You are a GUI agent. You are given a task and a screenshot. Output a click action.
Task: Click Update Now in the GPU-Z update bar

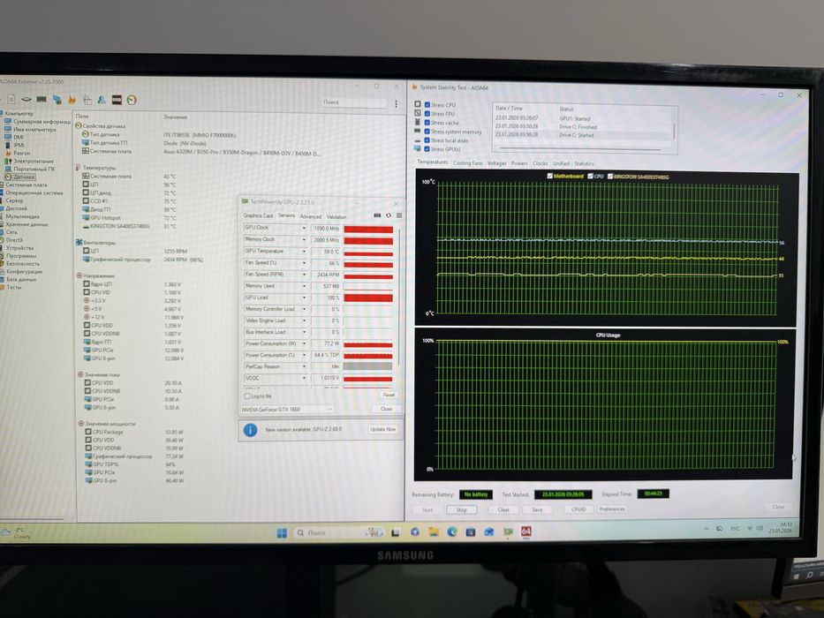[x=382, y=429]
